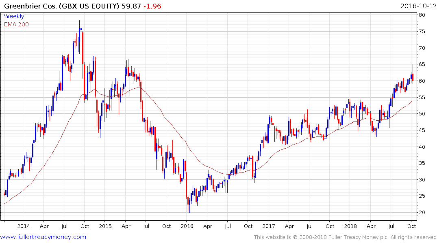Click the chart date 2018-10-12
The height and width of the screenshot is (243, 437).
point(418,6)
